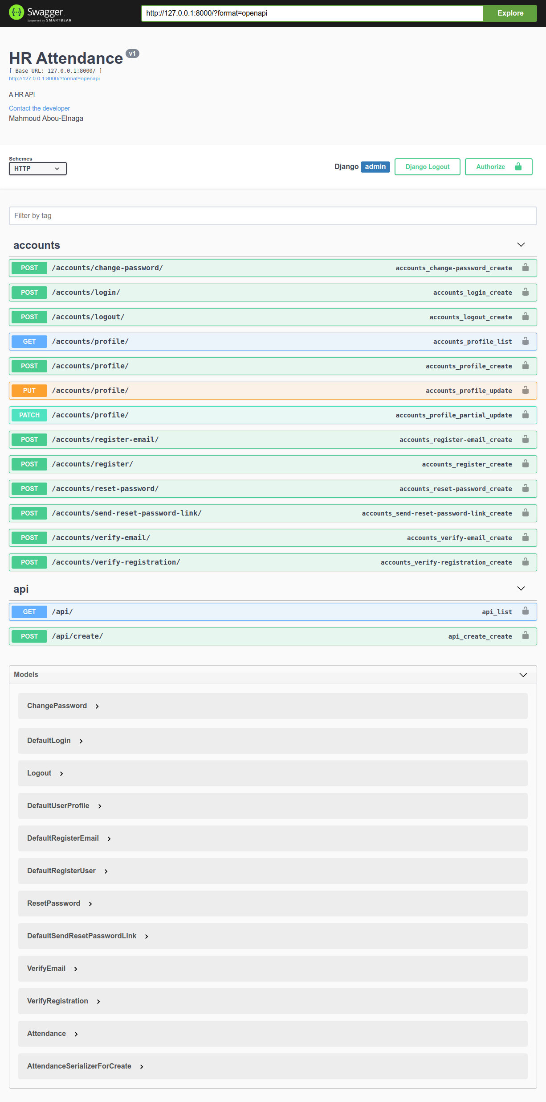The height and width of the screenshot is (1102, 546).
Task: Open POST /accounts/change-password/ operation
Action: 273,268
